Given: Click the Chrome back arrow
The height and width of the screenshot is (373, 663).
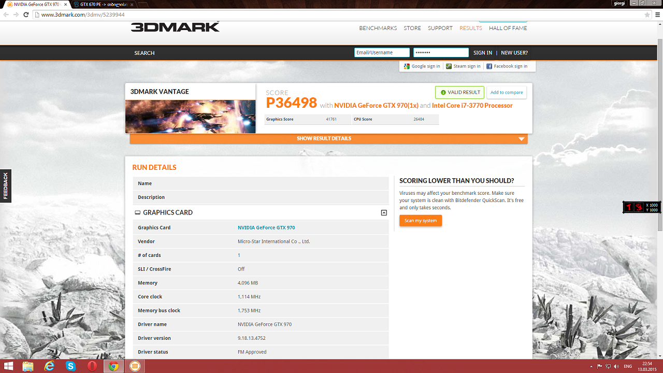Looking at the screenshot, I should (6, 15).
